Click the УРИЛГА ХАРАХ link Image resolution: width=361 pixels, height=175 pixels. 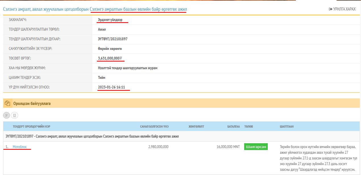pos(342,9)
